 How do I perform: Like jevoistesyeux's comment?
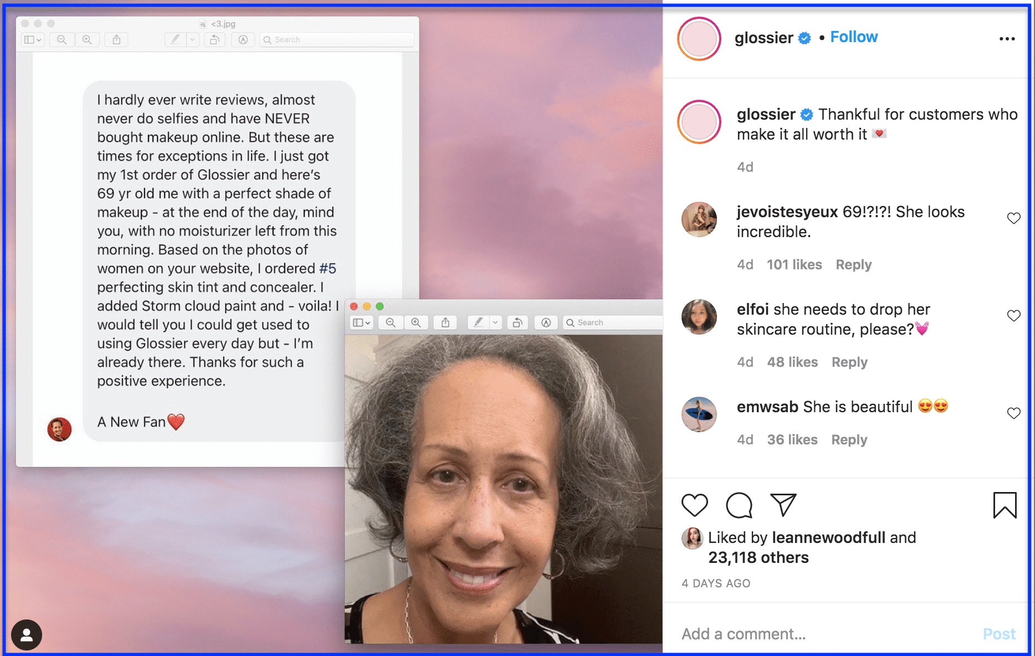pyautogui.click(x=1013, y=218)
